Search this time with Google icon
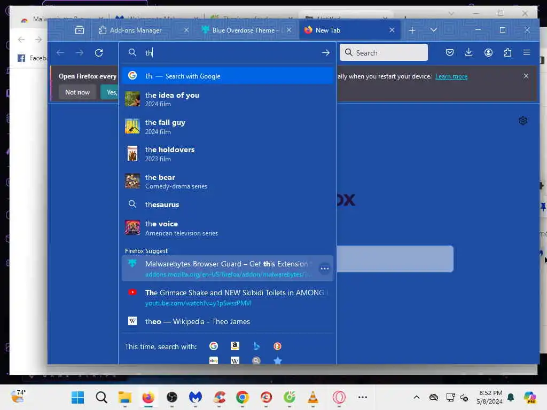Screen dimensions: 547x410 coord(214,346)
